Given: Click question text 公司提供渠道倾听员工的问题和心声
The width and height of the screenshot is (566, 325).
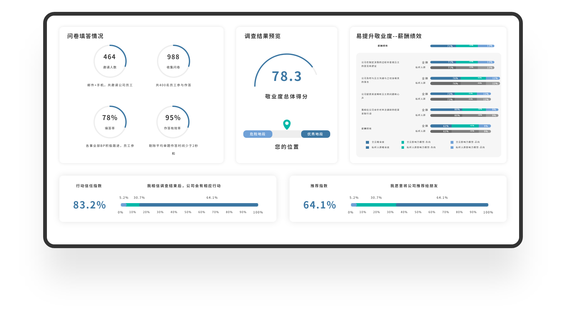Looking at the screenshot, I should [x=380, y=96].
